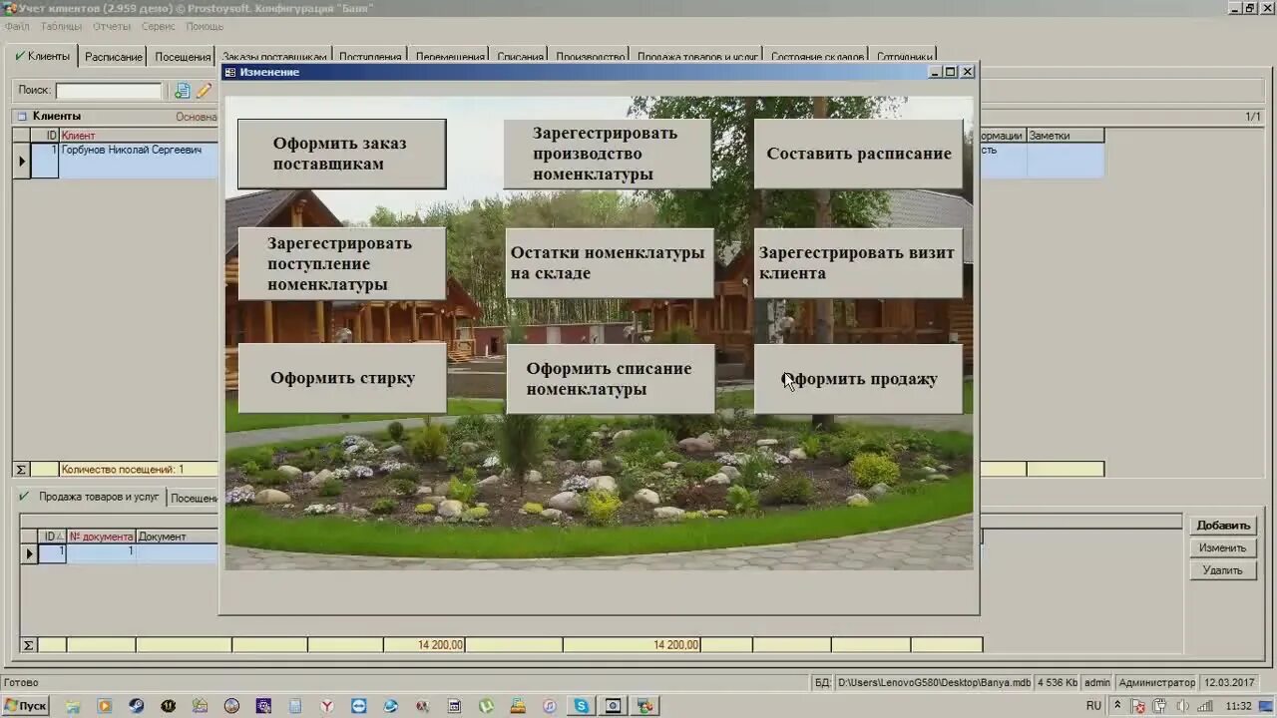The image size is (1277, 718).
Task: Open Internet Explorer from the taskbar
Action: pyautogui.click(x=391, y=706)
